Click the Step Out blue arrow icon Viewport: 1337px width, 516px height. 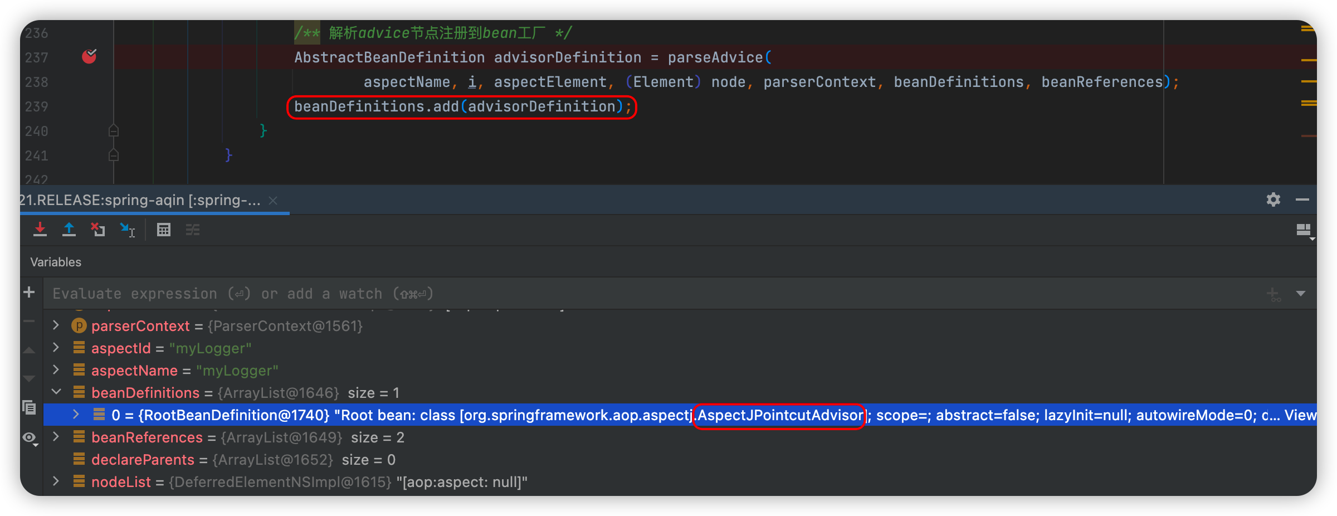point(69,229)
